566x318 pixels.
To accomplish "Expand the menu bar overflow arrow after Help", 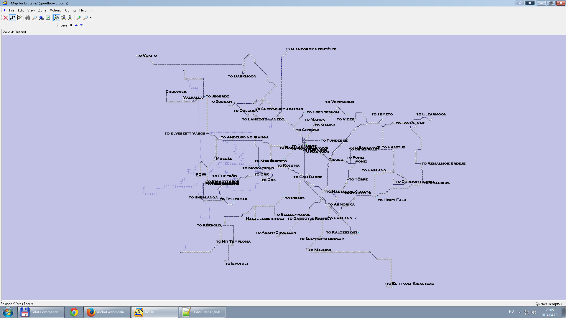I will (x=91, y=10).
